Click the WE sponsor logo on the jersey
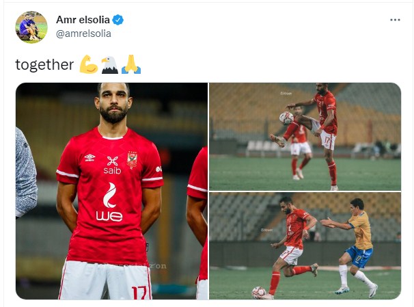The height and width of the screenshot is (307, 414). tap(109, 202)
